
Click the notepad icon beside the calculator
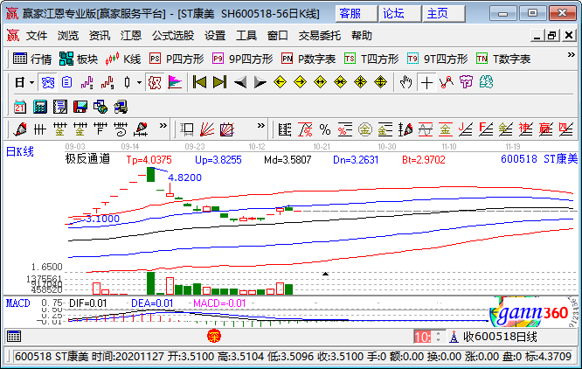click(x=59, y=107)
